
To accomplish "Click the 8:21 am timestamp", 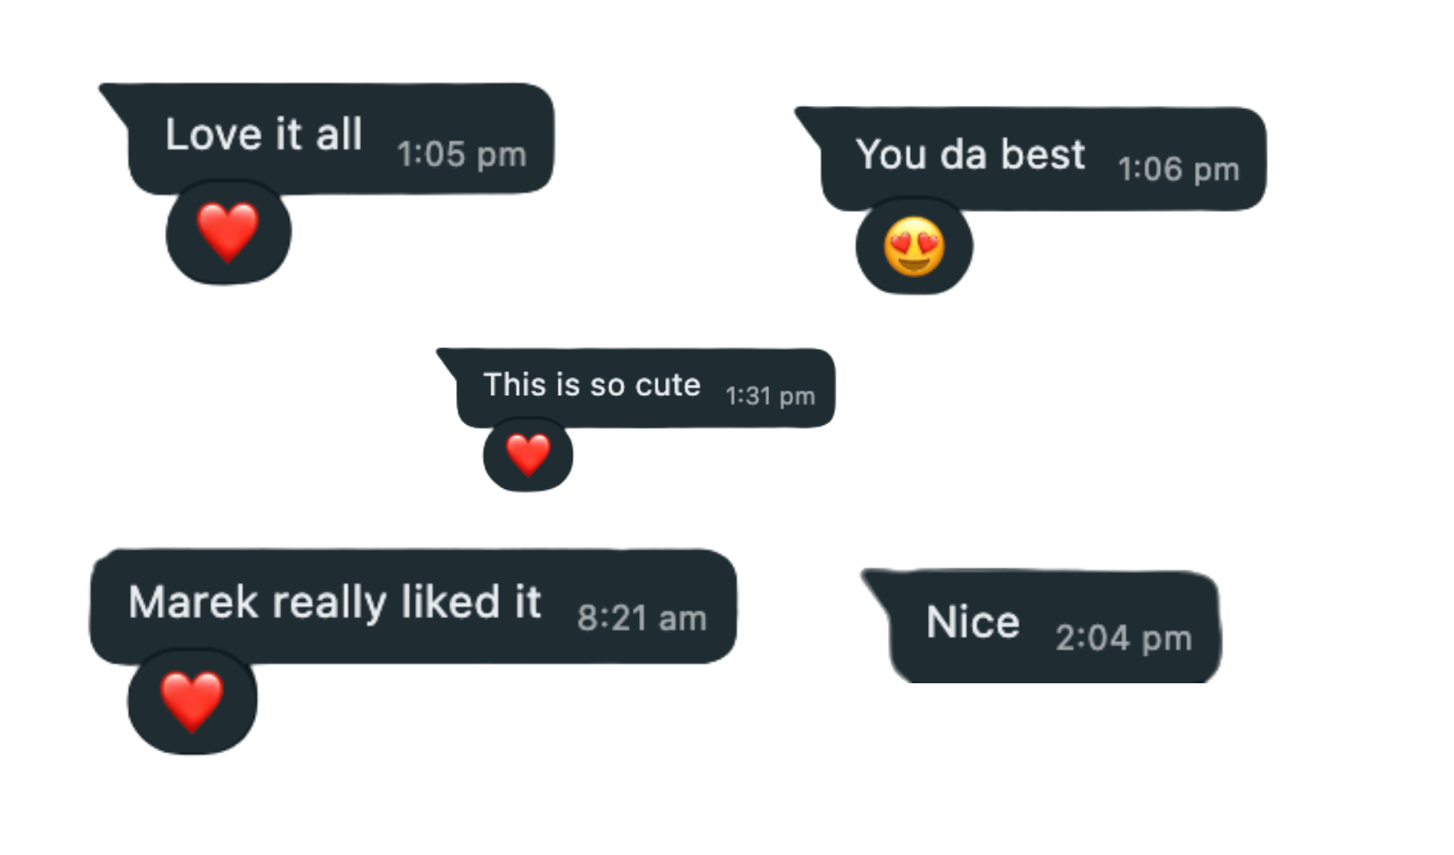I will (641, 618).
